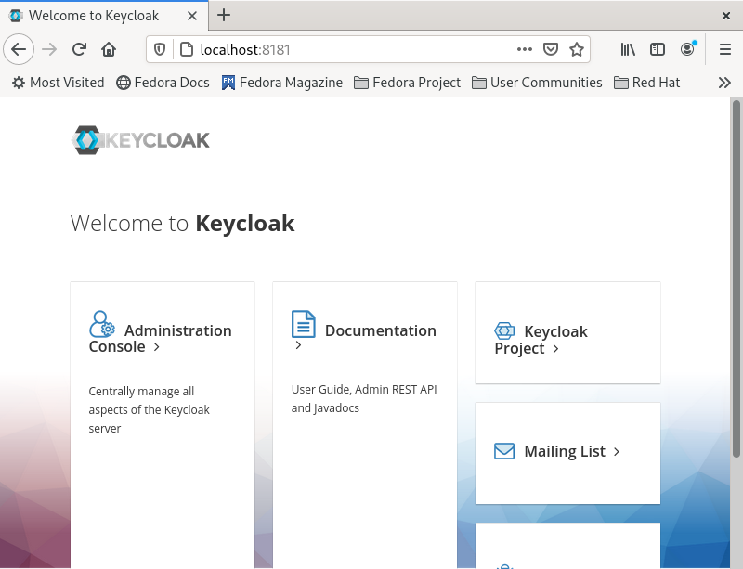
Task: Click the Keycloak Project hexagon icon
Action: click(x=504, y=330)
